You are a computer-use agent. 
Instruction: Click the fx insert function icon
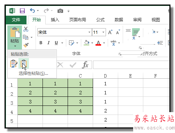(85, 65)
